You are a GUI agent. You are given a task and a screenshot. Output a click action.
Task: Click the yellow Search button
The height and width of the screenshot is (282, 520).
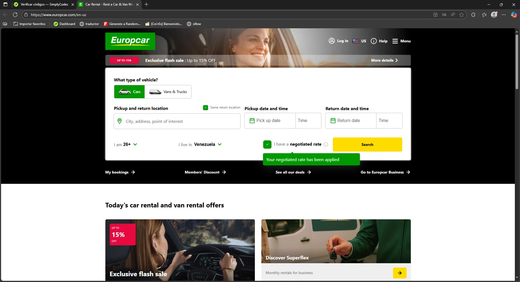click(367, 145)
